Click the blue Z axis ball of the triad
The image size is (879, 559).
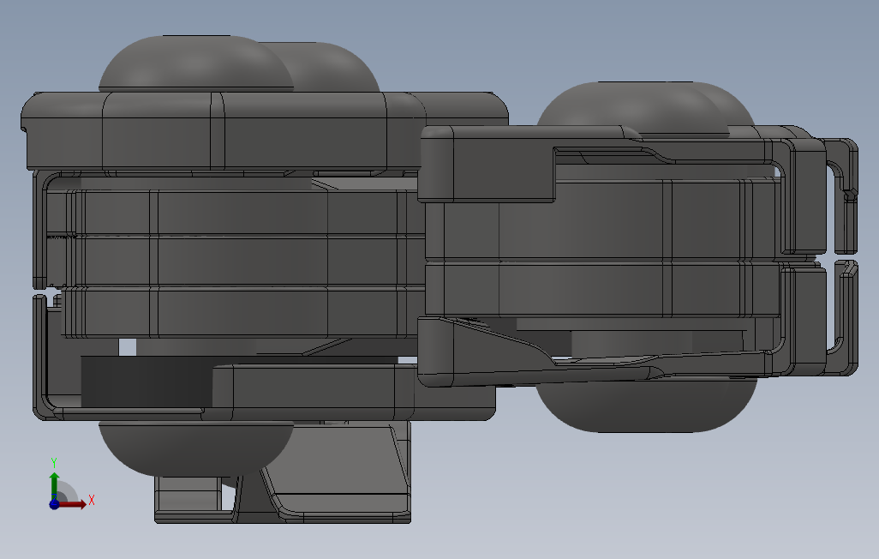(54, 504)
